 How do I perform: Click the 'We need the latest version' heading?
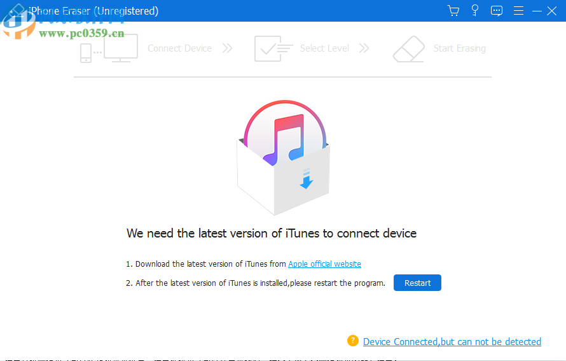tap(272, 233)
